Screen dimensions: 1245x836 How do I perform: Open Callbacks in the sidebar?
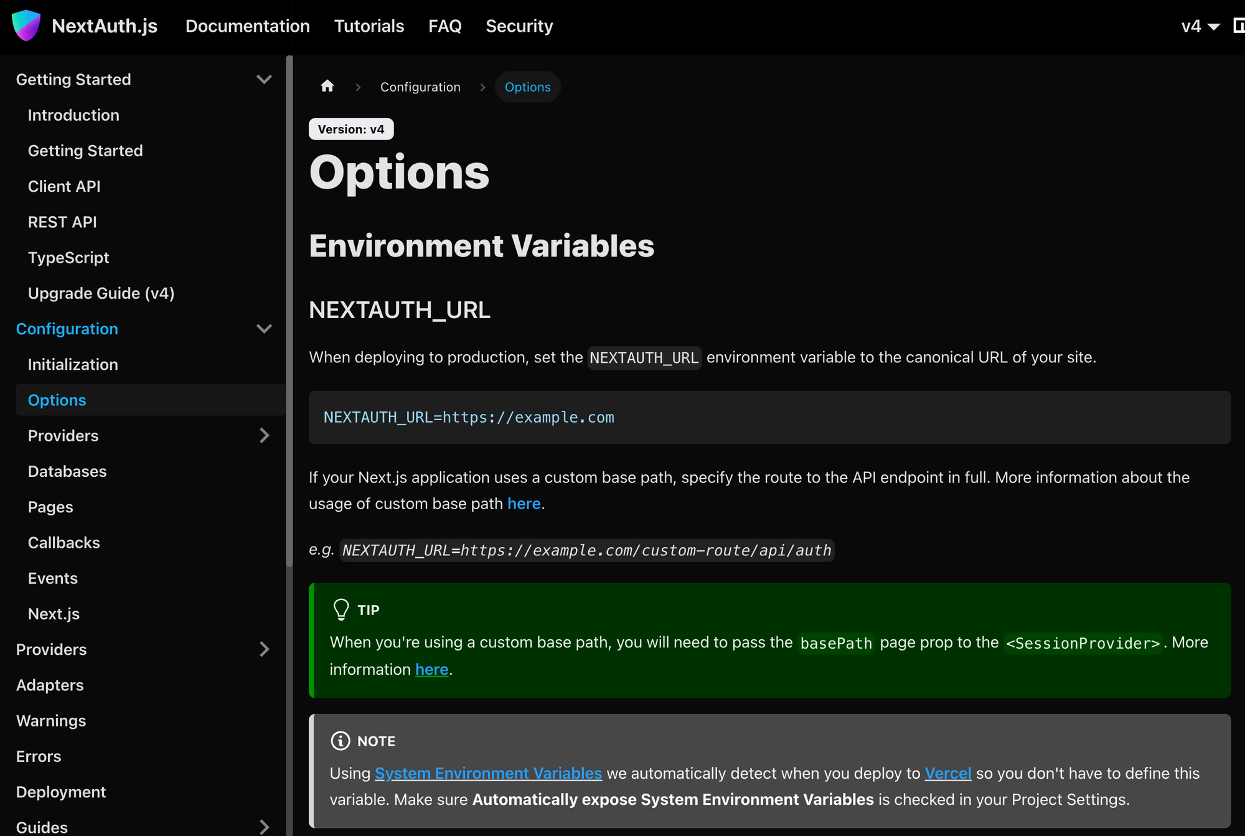pos(64,543)
